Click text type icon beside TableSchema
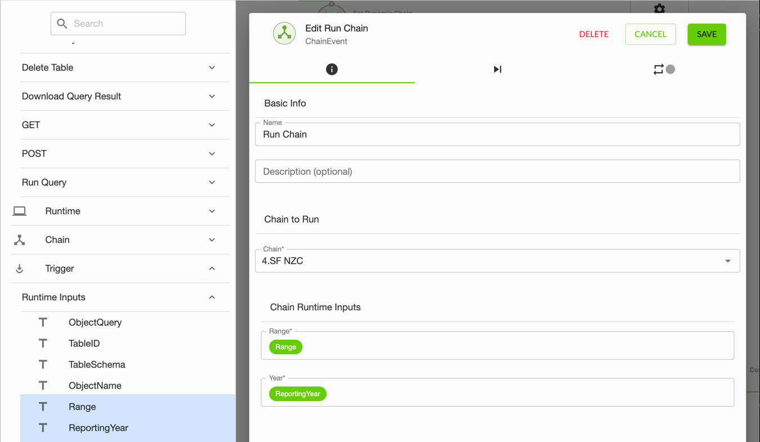 43,364
